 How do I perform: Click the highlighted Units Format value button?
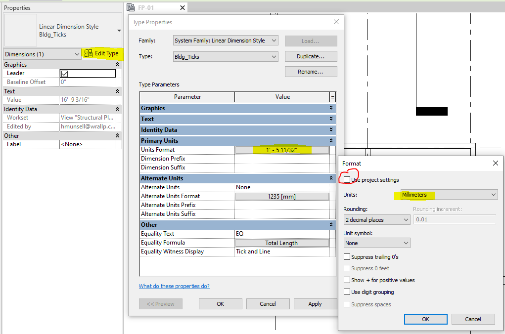(x=282, y=149)
